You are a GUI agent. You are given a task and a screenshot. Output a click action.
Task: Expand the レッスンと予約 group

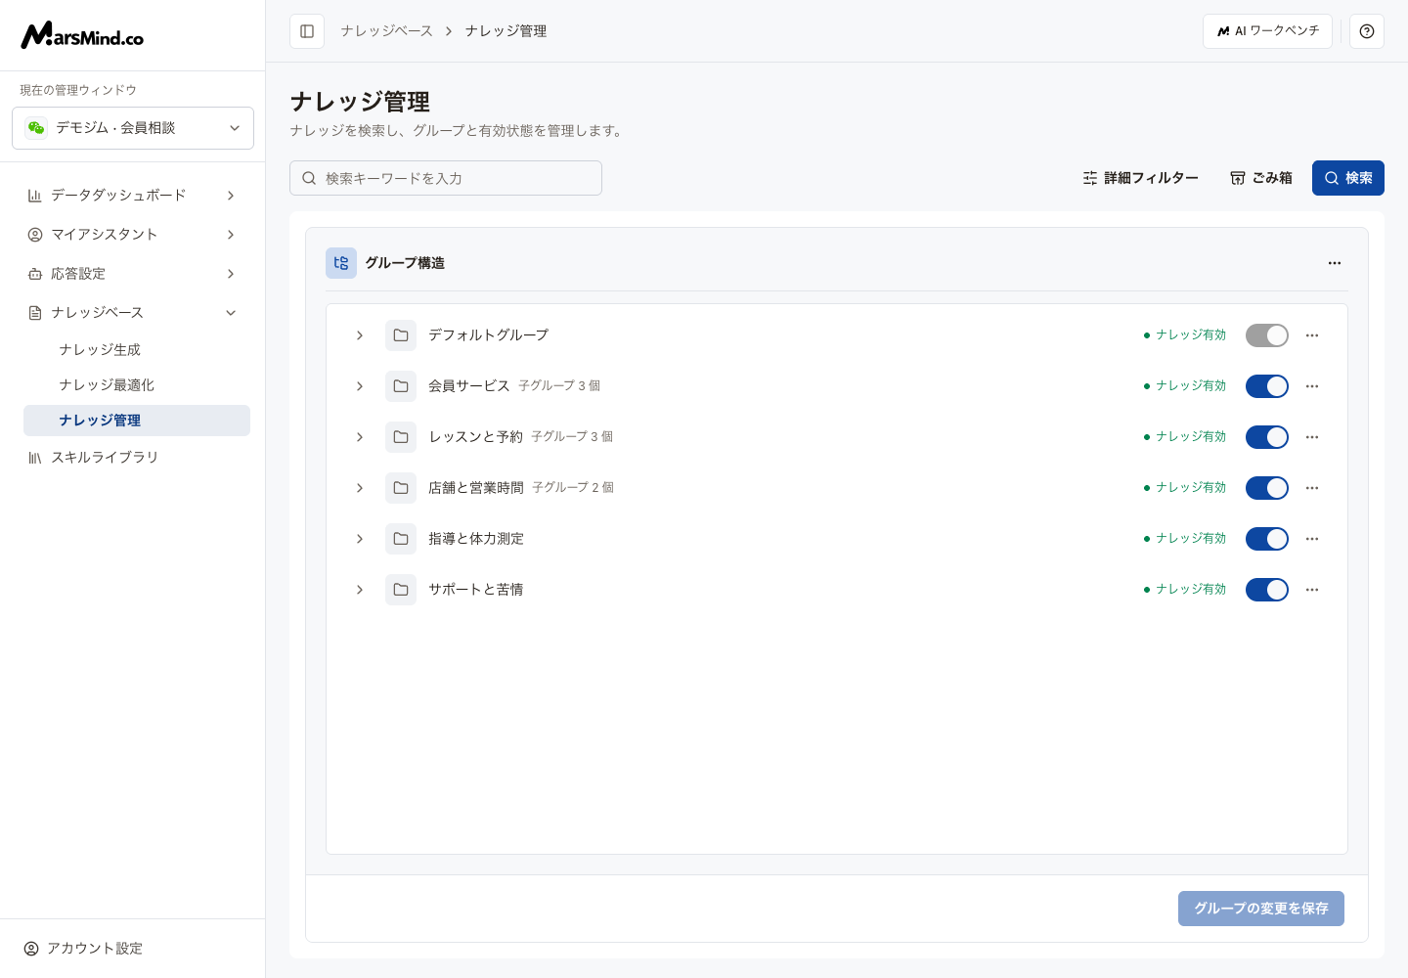coord(360,437)
